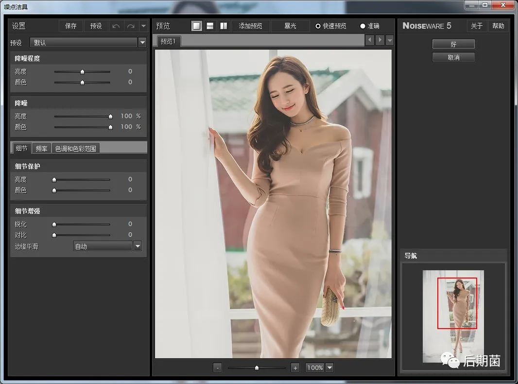Click the 降噪程度 section header
Image resolution: width=518 pixels, height=384 pixels.
[78, 58]
